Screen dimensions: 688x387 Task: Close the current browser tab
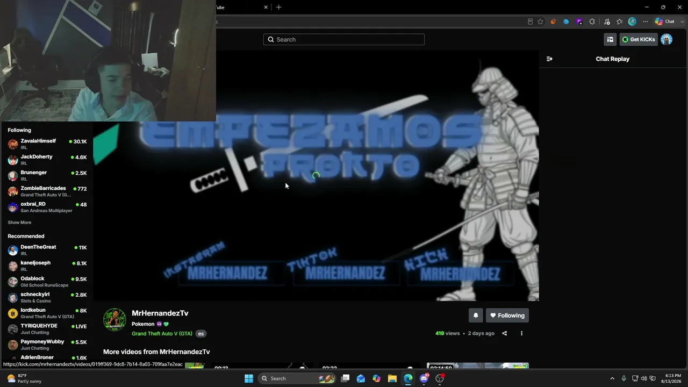point(266,7)
